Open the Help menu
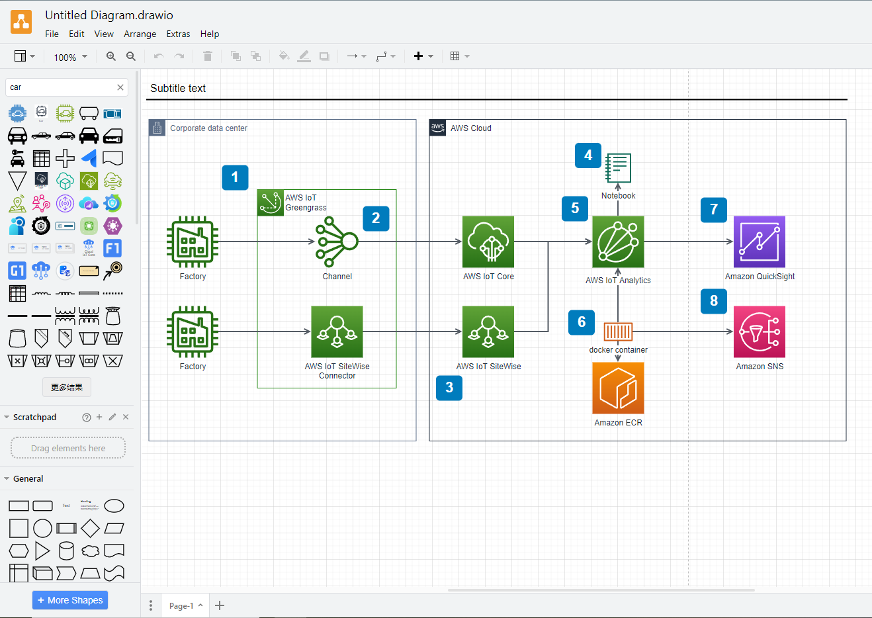This screenshot has width=872, height=618. tap(210, 34)
